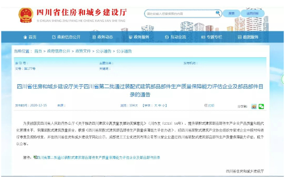Click the 浏览 104次 view count
The height and width of the screenshot is (183, 285).
coord(129,105)
